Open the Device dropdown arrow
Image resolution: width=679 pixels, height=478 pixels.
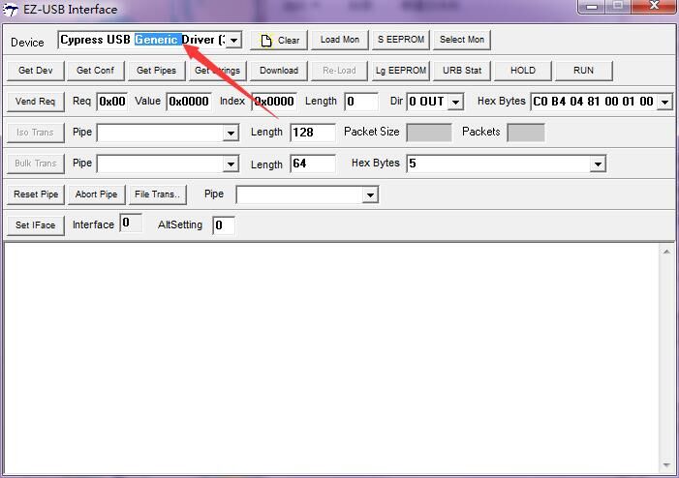[x=233, y=41]
